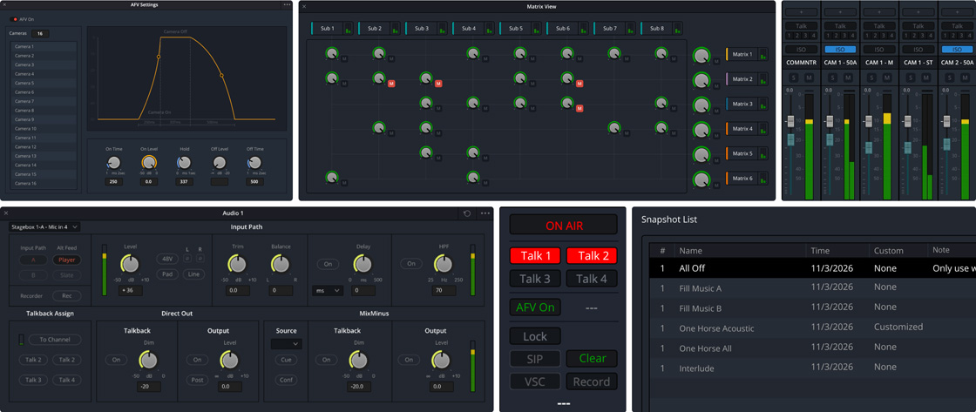The height and width of the screenshot is (412, 976).
Task: Click the Record button
Action: pyautogui.click(x=591, y=382)
